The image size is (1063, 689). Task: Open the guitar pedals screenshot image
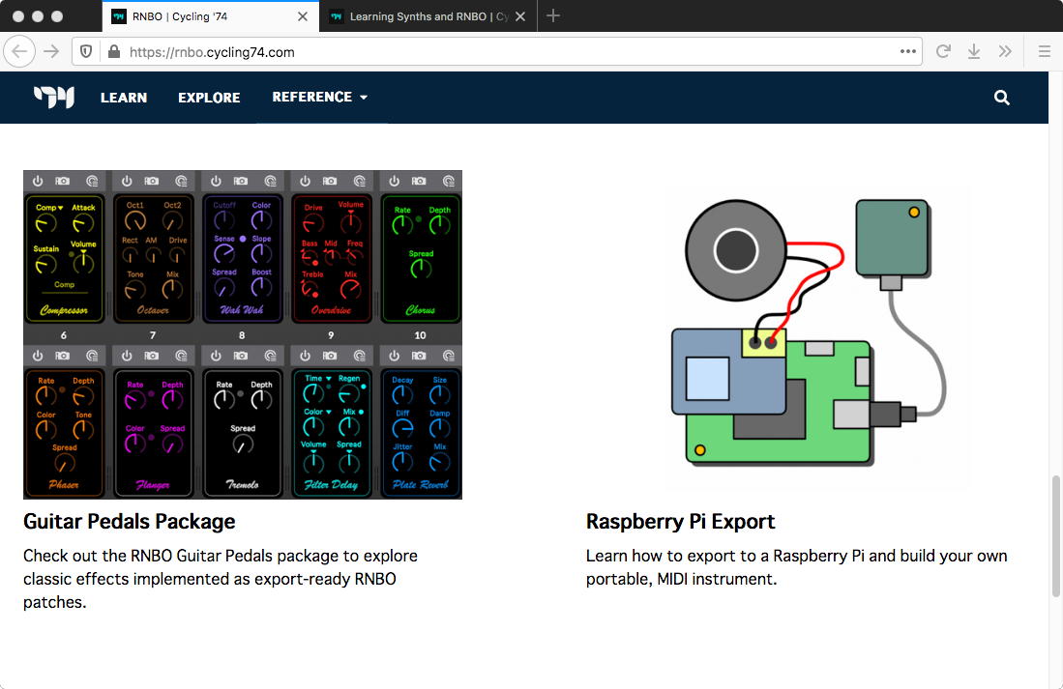(243, 334)
